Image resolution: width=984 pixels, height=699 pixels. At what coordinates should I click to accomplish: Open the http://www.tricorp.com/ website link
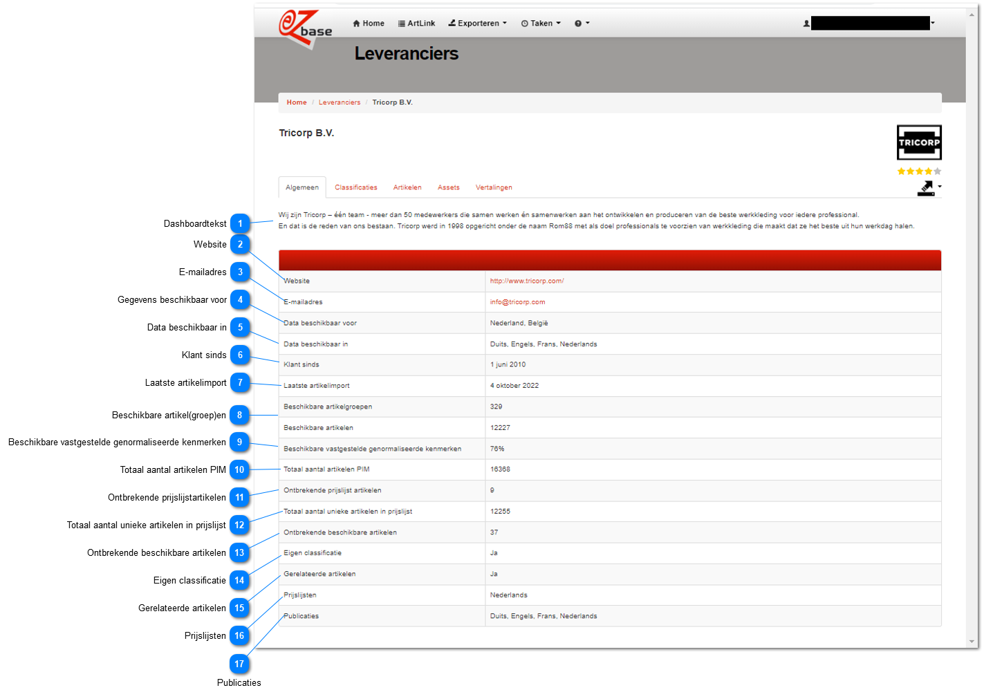(x=527, y=281)
